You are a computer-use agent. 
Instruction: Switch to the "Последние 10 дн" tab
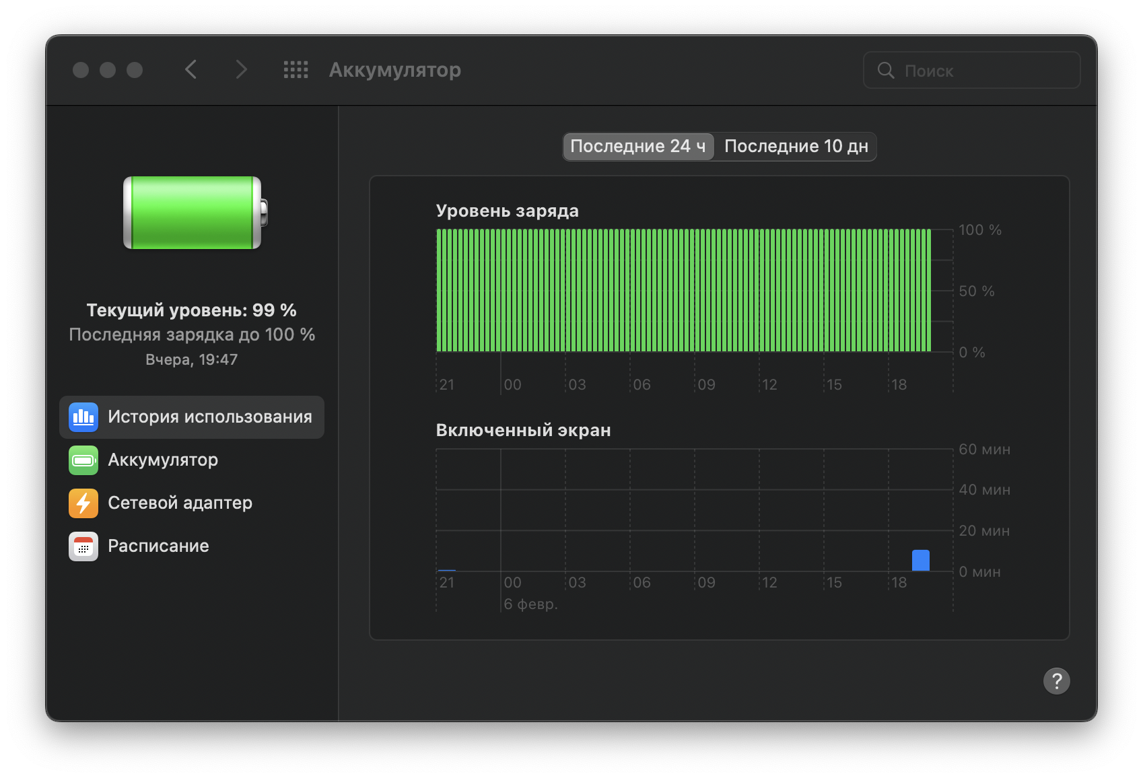[796, 147]
